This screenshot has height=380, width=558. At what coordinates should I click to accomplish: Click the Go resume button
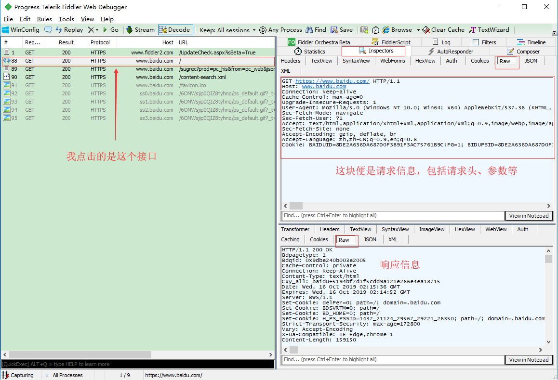coord(111,30)
